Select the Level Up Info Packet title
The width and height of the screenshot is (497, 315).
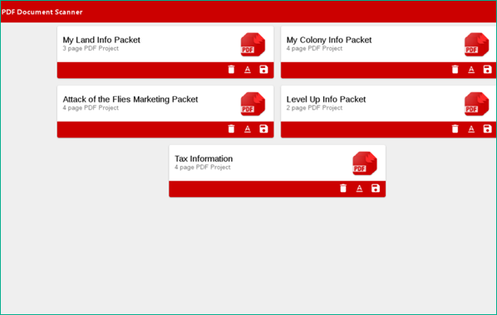coord(326,99)
